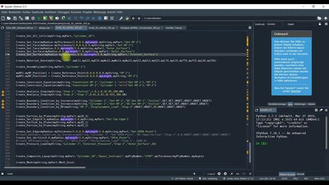Toggle case sensitive search with Aa
This screenshot has height=185, width=329.
[x=237, y=174]
